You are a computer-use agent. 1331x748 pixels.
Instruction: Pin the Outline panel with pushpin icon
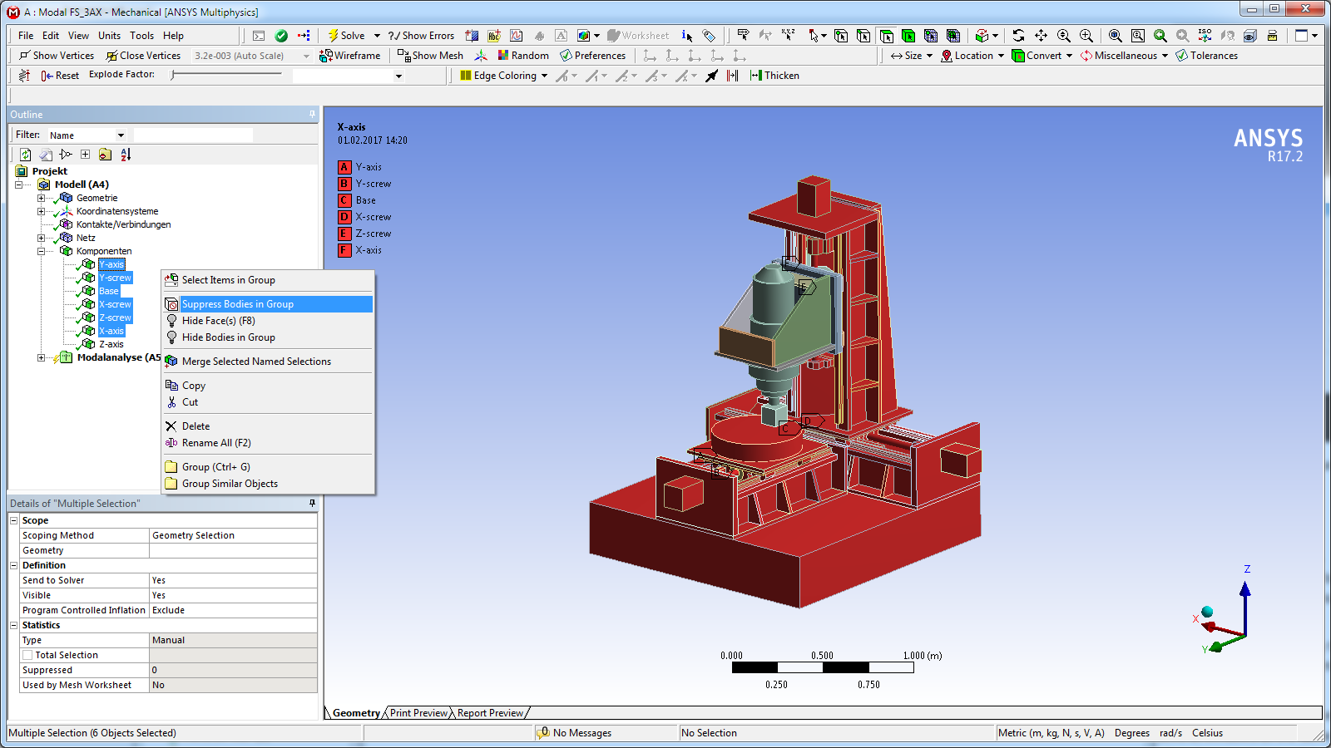click(x=313, y=115)
